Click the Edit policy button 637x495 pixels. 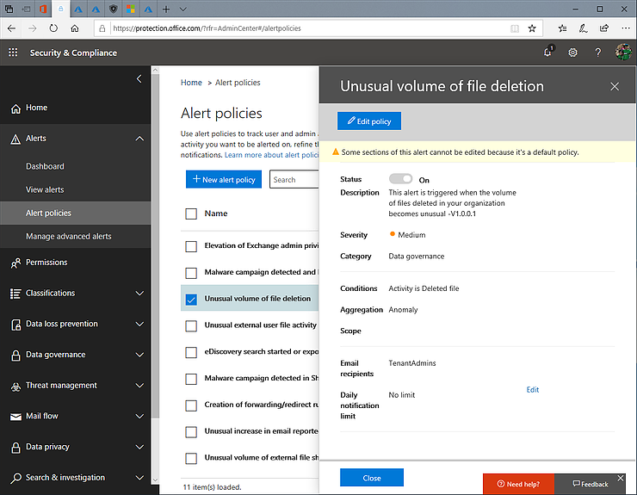[369, 121]
